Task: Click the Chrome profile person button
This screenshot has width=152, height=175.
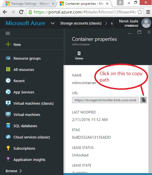Action: click(x=120, y=3)
